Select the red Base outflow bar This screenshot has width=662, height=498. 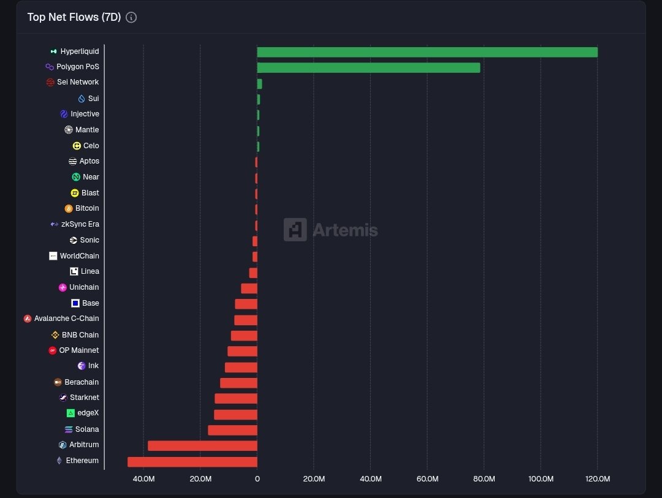[246, 304]
